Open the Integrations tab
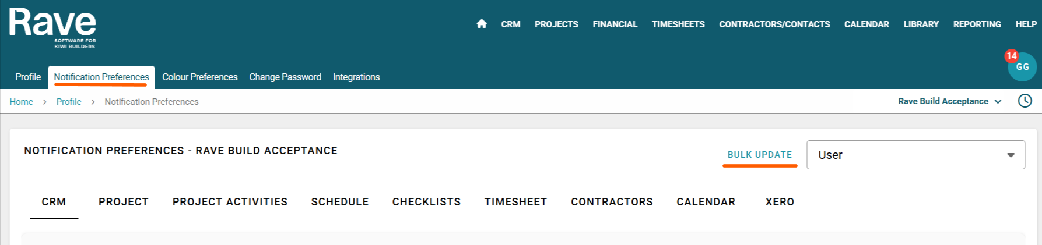This screenshot has width=1042, height=245. click(356, 77)
